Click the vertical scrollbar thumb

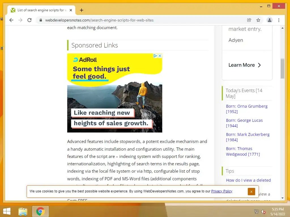pos(282,68)
